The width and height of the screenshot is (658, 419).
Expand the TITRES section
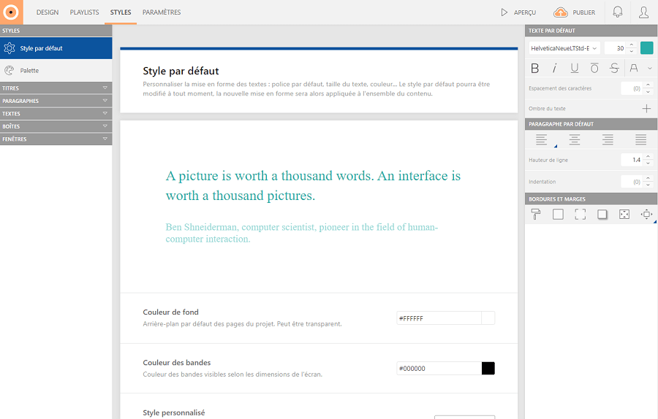pos(56,88)
